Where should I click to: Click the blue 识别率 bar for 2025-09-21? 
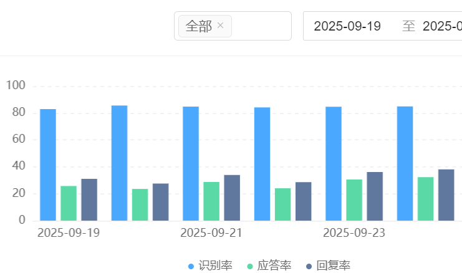pos(191,163)
